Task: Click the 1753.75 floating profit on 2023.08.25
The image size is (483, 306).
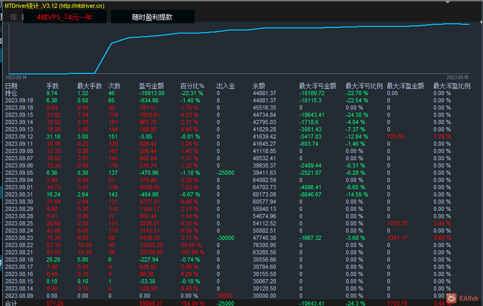Action: point(397,224)
